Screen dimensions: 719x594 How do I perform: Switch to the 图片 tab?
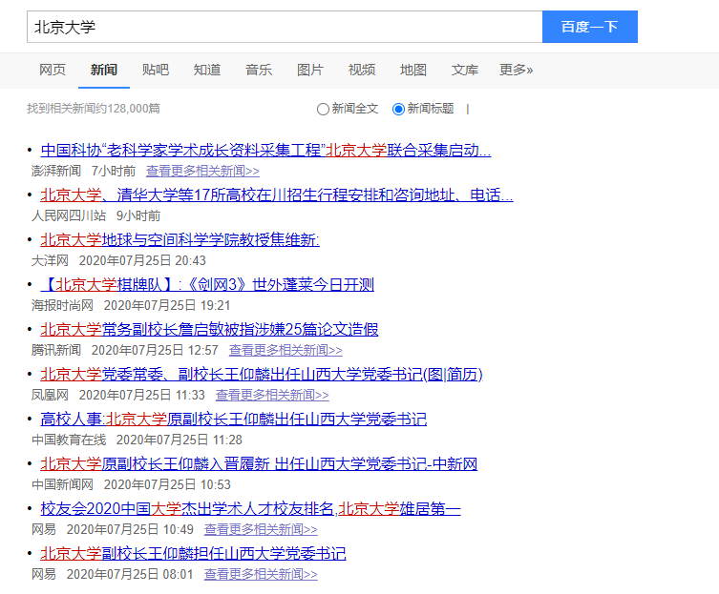pyautogui.click(x=310, y=70)
